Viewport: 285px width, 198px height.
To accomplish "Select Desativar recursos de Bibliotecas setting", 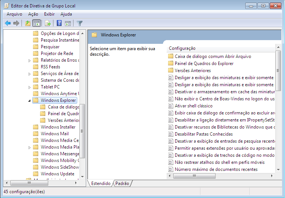I will [x=222, y=127].
